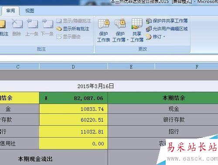Select the green 本期结余 cell
This screenshot has height=165, width=218.
(163, 98)
